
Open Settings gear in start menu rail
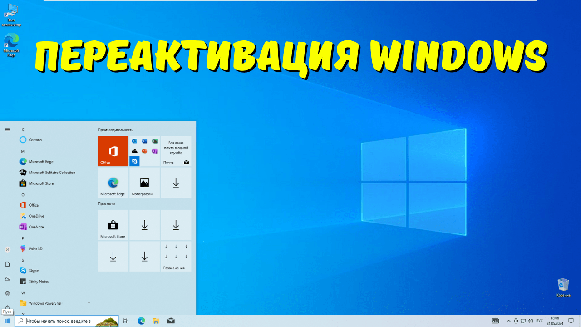click(7, 293)
